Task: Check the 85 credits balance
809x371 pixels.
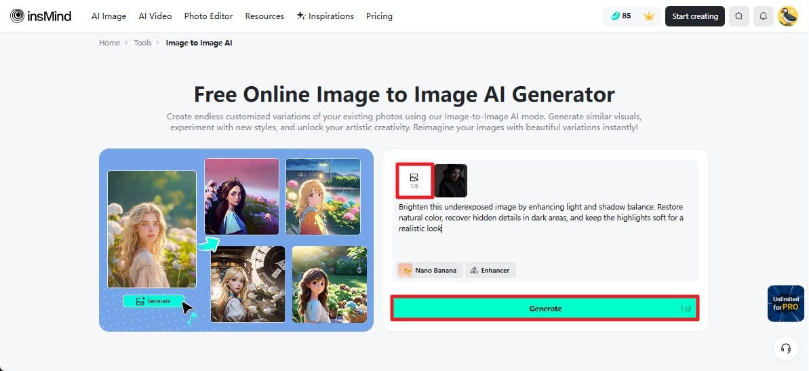Action: [x=620, y=16]
